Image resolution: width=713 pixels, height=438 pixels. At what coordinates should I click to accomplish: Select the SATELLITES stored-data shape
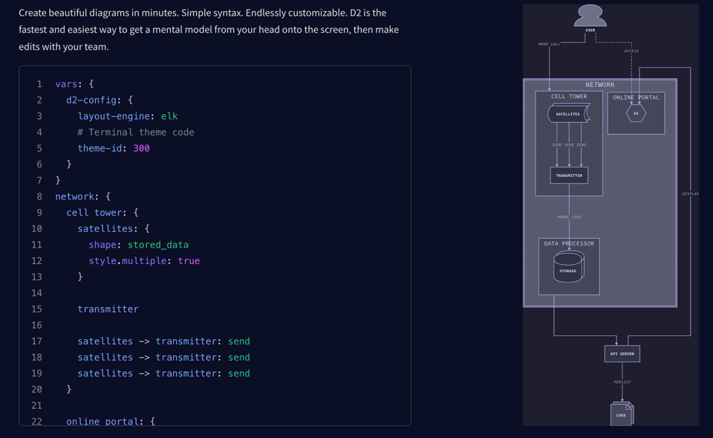click(568, 113)
